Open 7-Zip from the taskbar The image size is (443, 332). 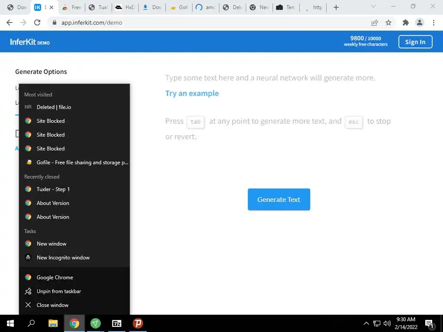click(117, 323)
